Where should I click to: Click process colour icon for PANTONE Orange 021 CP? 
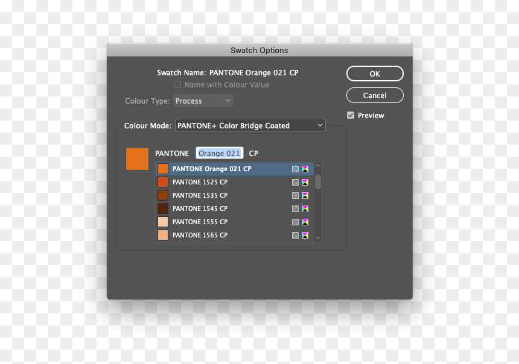coord(295,169)
